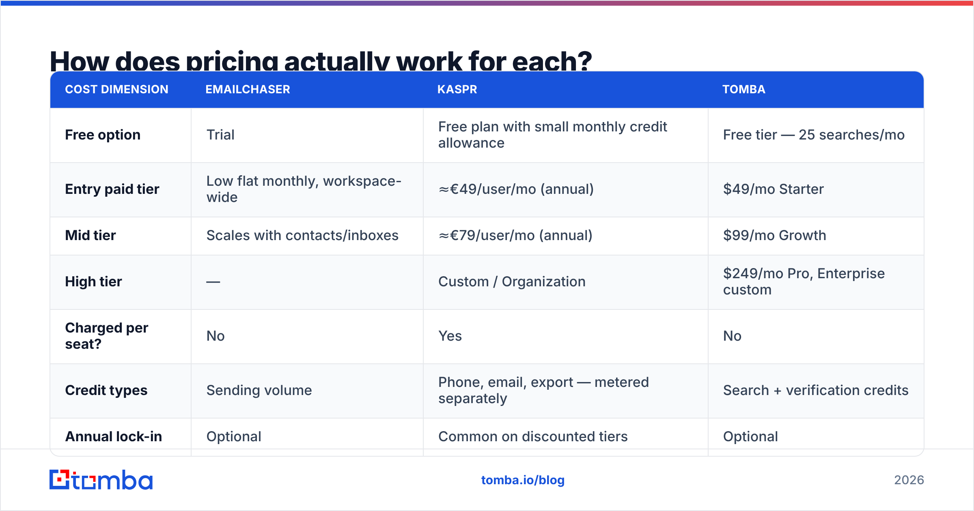Select the KASPR column header

click(x=457, y=89)
